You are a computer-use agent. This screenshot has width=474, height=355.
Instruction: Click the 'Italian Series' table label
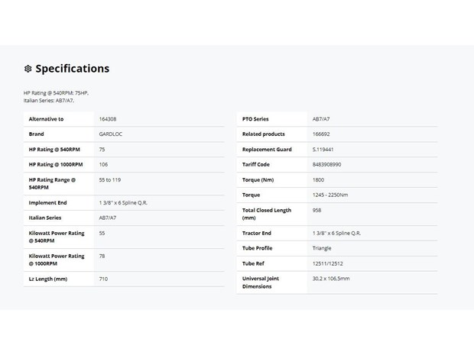coord(45,218)
